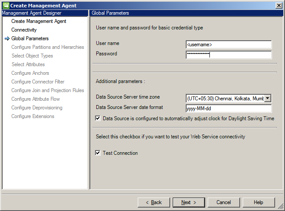This screenshot has width=285, height=211.
Task: Click the 'User name' label
Action: tap(108, 43)
